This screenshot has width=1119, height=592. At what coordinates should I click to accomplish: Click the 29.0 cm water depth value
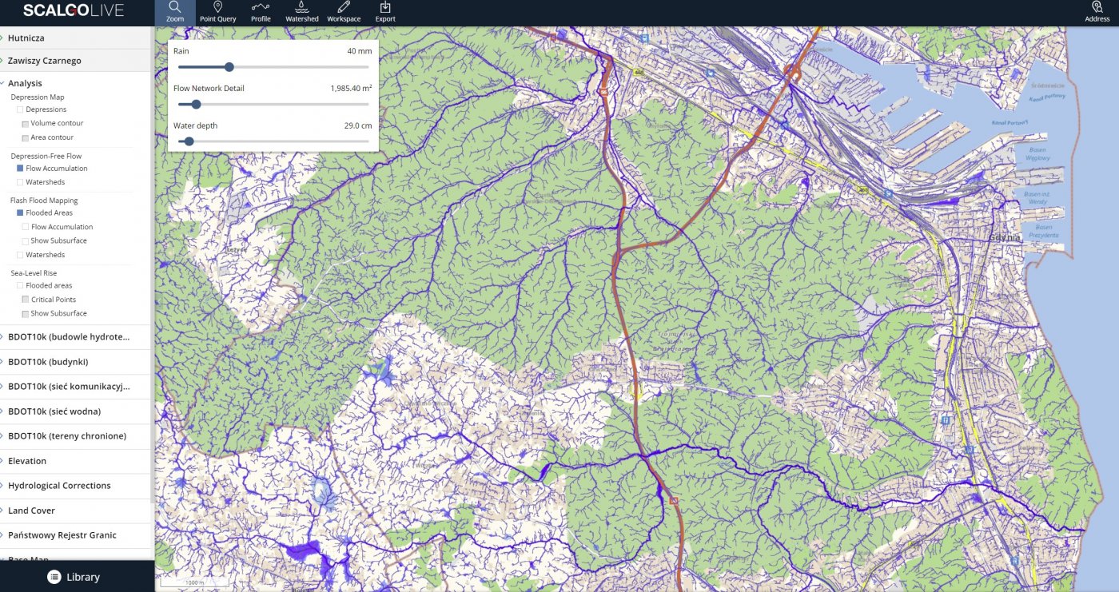coord(358,125)
